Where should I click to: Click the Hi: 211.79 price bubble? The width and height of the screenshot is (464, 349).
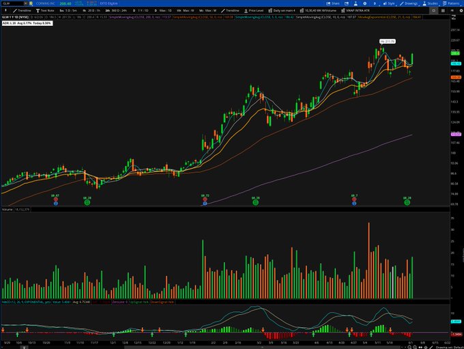(x=388, y=42)
